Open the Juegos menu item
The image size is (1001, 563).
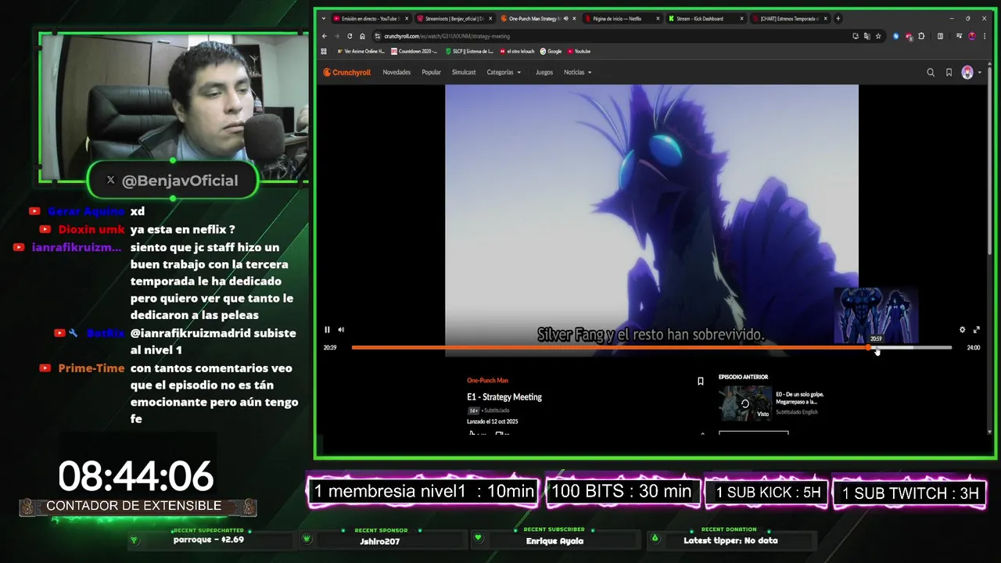[544, 72]
